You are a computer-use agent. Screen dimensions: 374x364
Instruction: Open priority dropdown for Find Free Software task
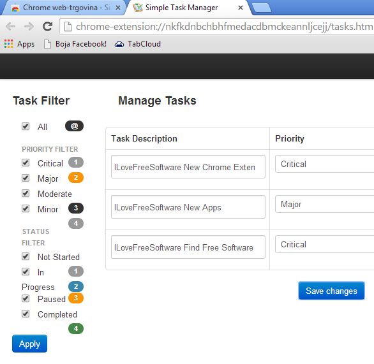324,244
